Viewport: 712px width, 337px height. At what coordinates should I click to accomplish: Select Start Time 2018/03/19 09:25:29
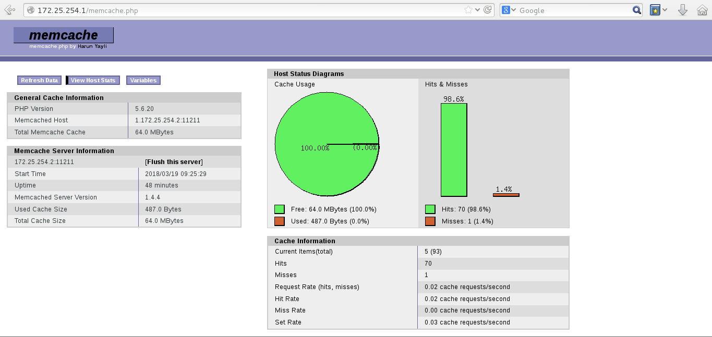click(176, 174)
